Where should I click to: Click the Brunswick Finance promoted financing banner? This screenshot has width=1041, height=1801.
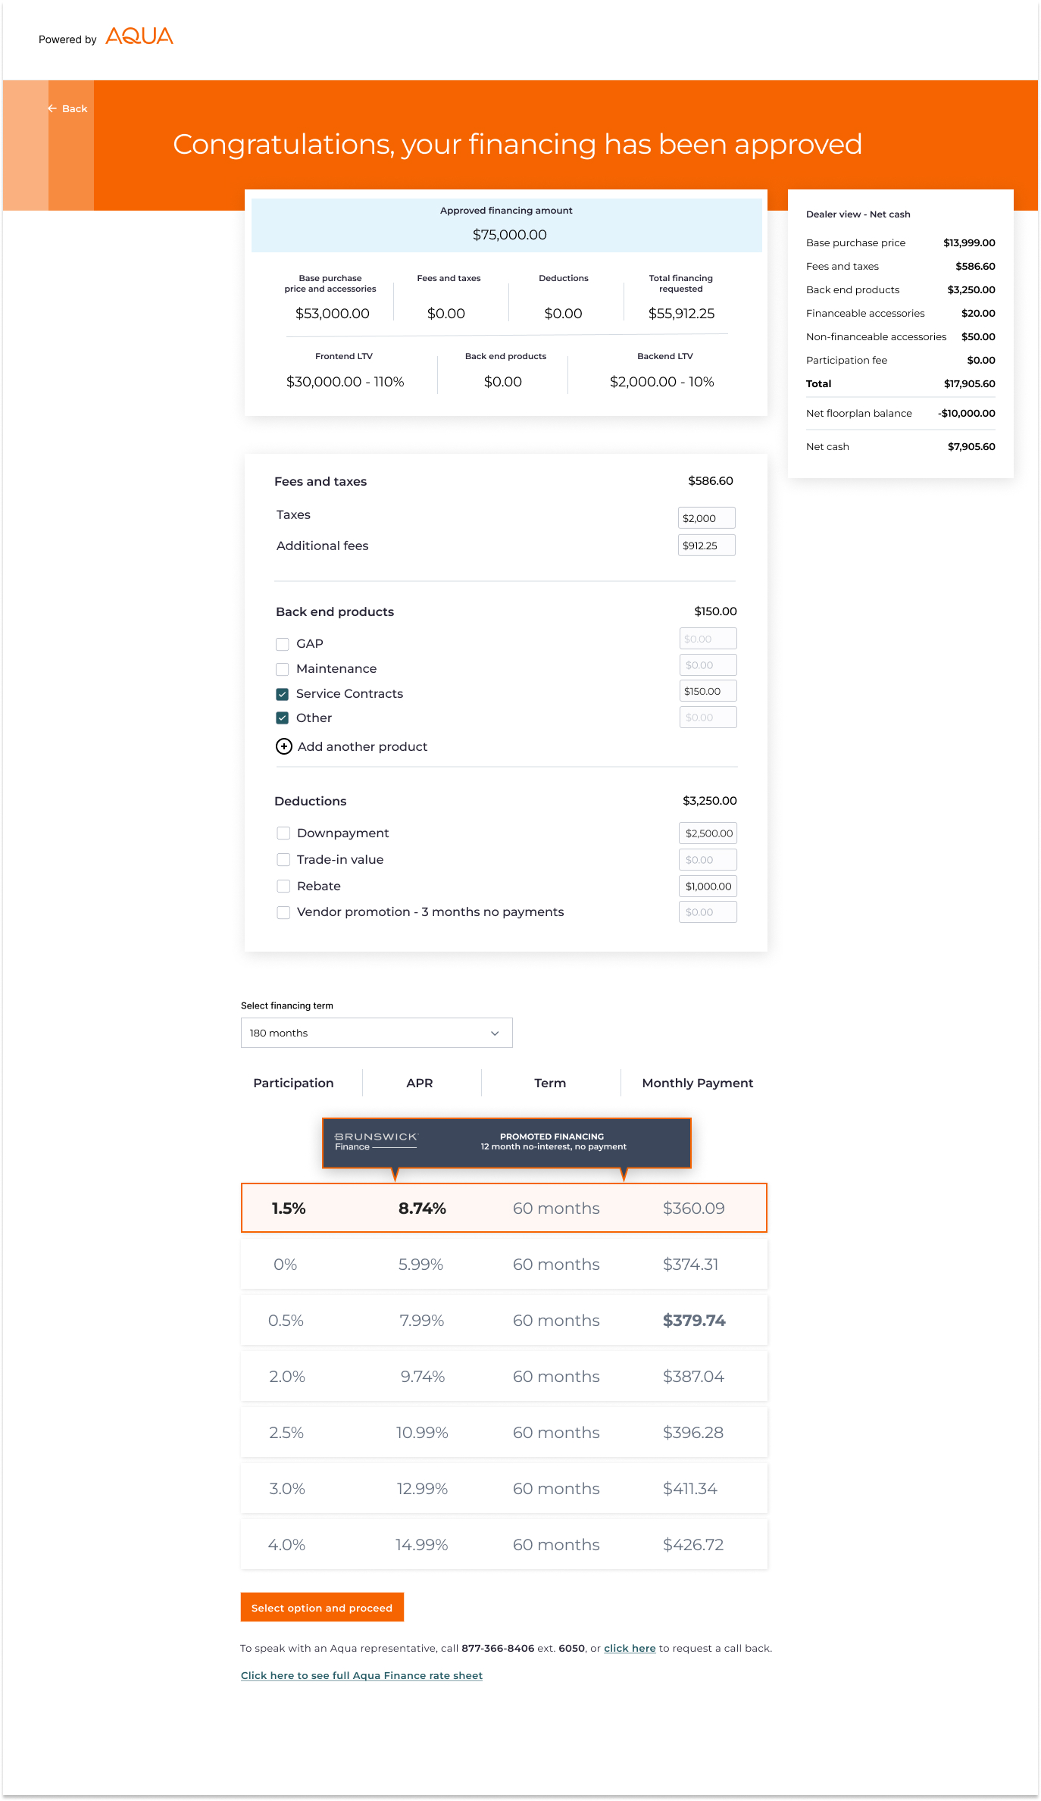coord(507,1143)
